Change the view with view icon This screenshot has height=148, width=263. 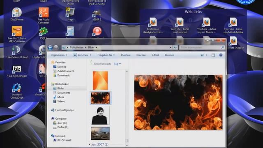click(202, 55)
